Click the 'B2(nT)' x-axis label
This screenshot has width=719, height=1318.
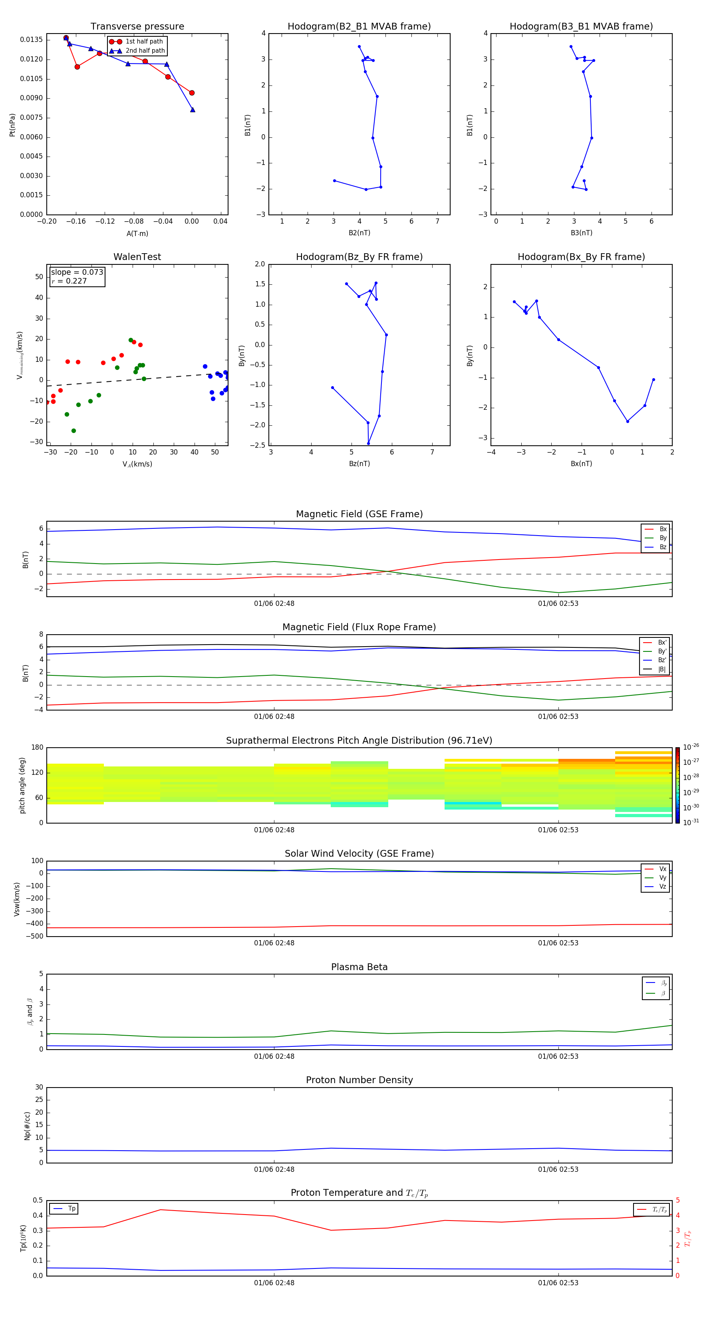pyautogui.click(x=359, y=233)
